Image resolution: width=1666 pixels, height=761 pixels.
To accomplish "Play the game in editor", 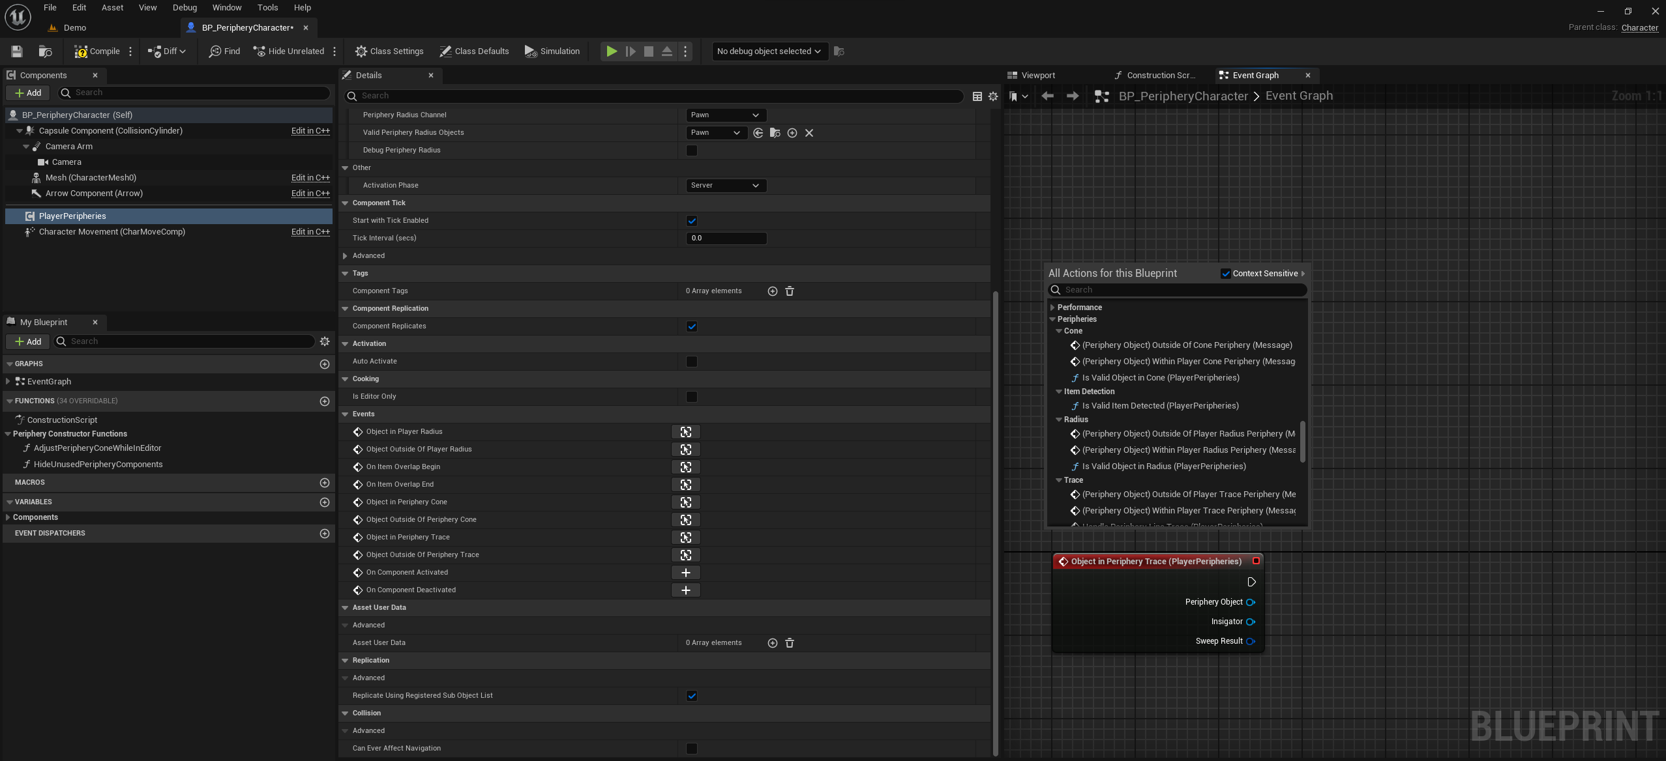I will pyautogui.click(x=612, y=51).
